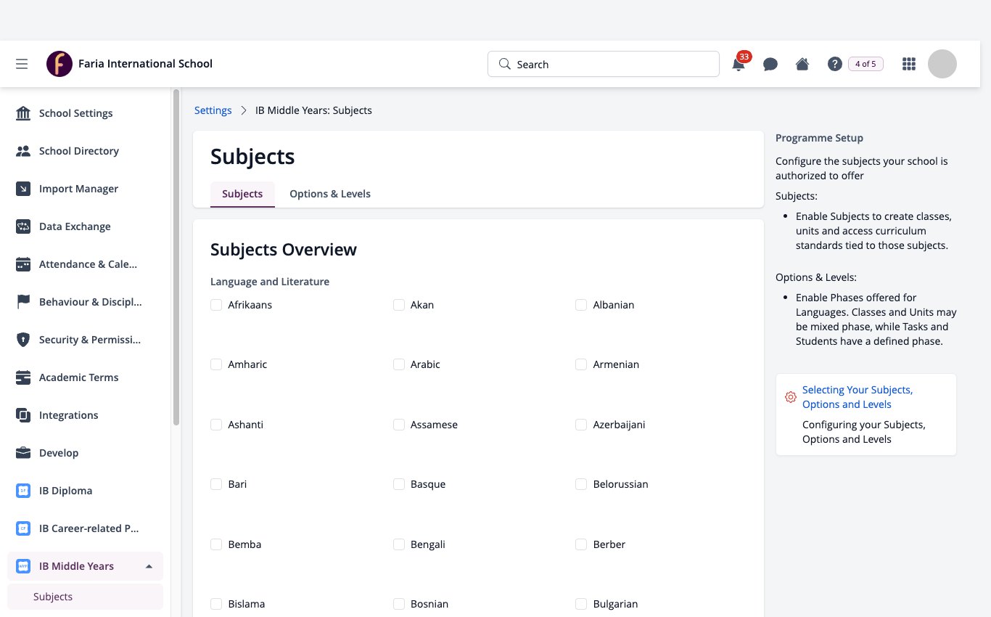Collapse the IB Middle Years section
This screenshot has height=617, width=991.
149,566
